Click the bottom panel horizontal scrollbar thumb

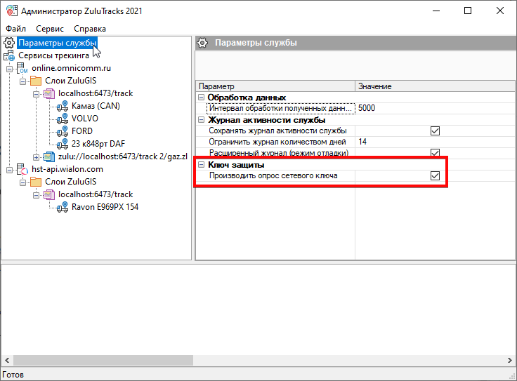pyautogui.click(x=103, y=360)
